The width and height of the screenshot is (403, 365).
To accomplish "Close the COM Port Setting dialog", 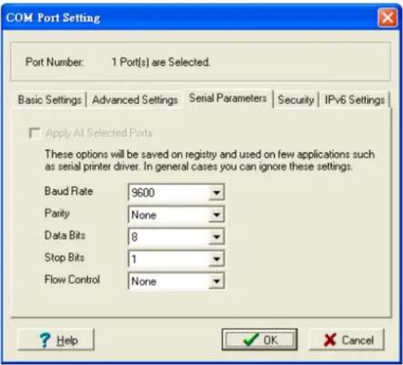I will click(x=387, y=18).
